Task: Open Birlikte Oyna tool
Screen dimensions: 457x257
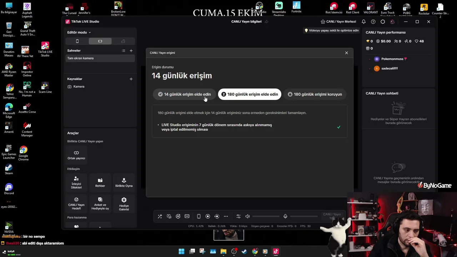Action: click(124, 183)
